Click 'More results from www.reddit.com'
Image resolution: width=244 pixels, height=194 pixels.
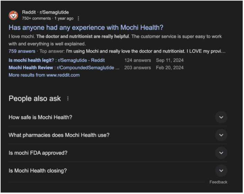click(x=44, y=75)
